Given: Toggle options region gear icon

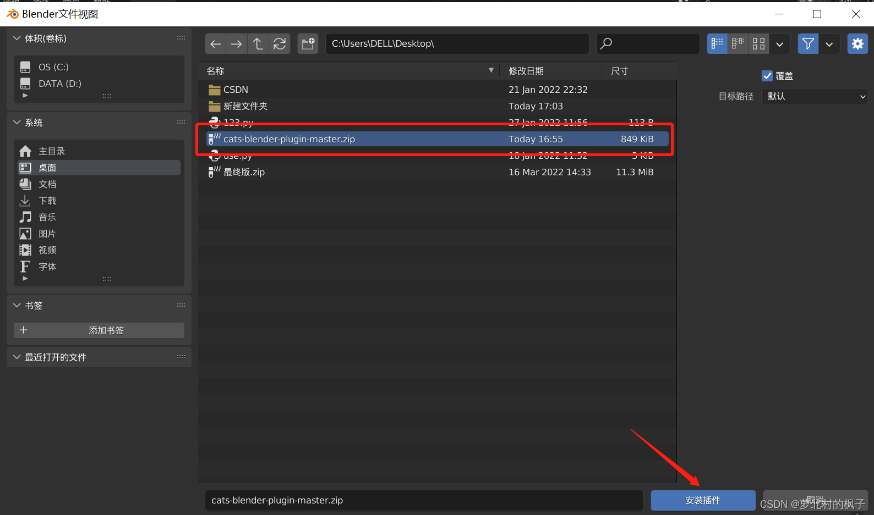Looking at the screenshot, I should click(x=857, y=44).
